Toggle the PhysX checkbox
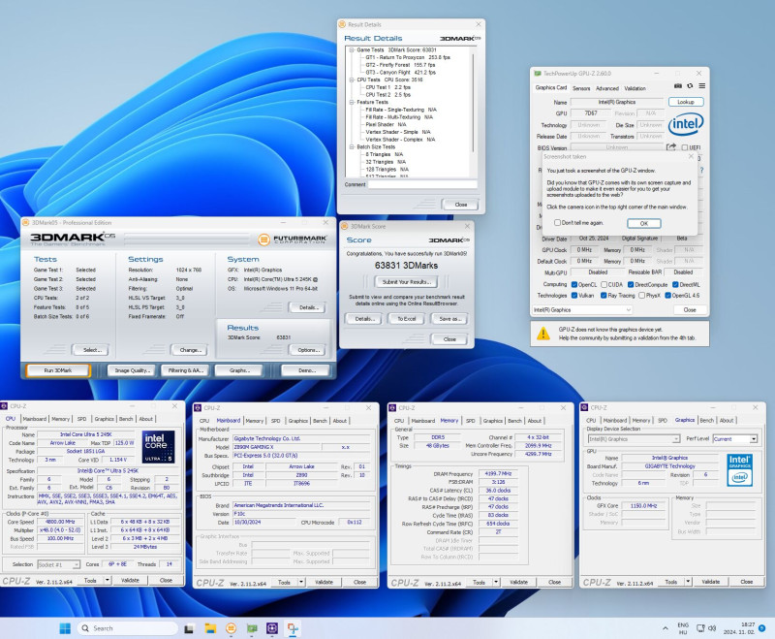The width and height of the screenshot is (775, 639). pos(641,296)
